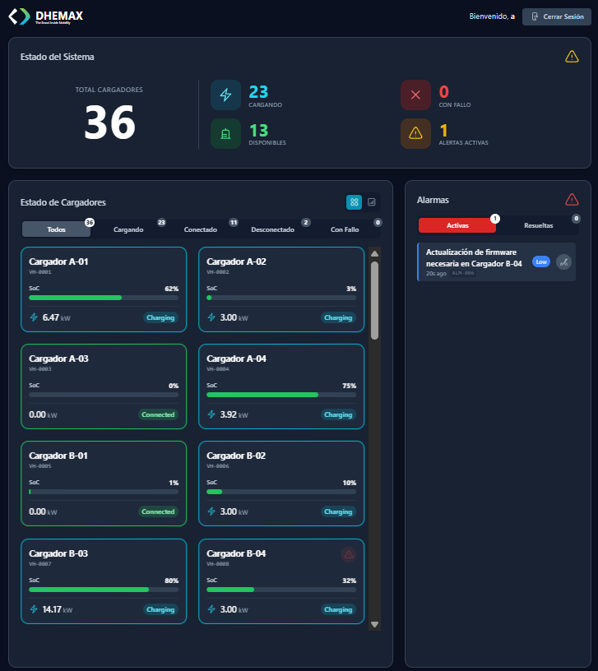The image size is (598, 671).
Task: Click the 13 Disponibles count
Action: (x=258, y=131)
